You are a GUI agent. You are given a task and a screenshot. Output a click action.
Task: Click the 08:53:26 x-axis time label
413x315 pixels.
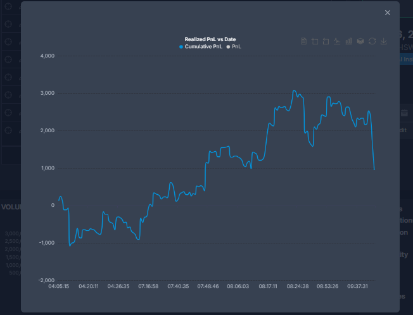[327, 286]
